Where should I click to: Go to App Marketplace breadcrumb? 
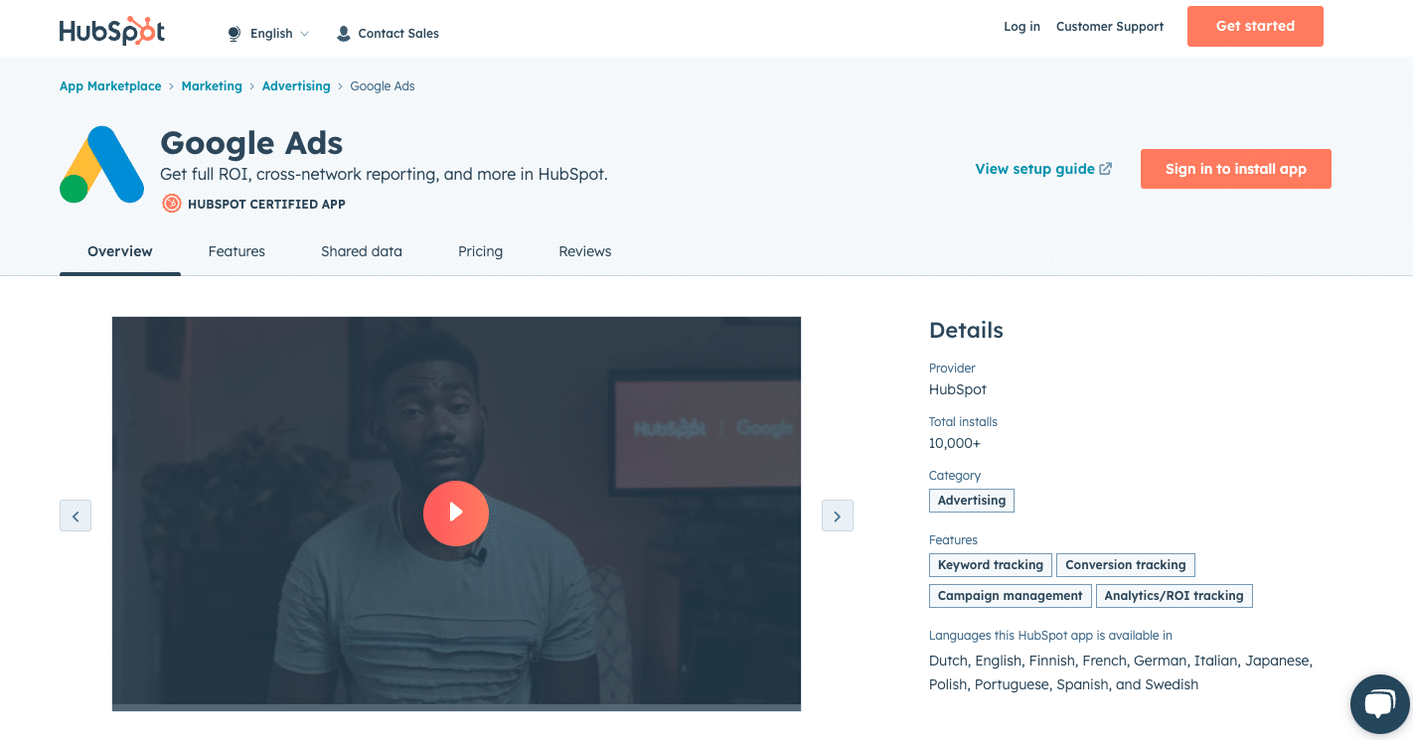point(110,86)
